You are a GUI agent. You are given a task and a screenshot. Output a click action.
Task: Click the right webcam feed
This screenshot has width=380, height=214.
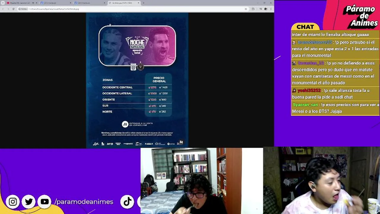tap(322, 180)
